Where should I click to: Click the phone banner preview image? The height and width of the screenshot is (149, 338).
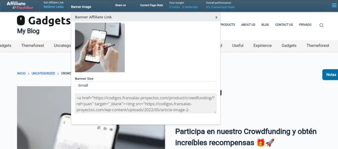point(100,47)
